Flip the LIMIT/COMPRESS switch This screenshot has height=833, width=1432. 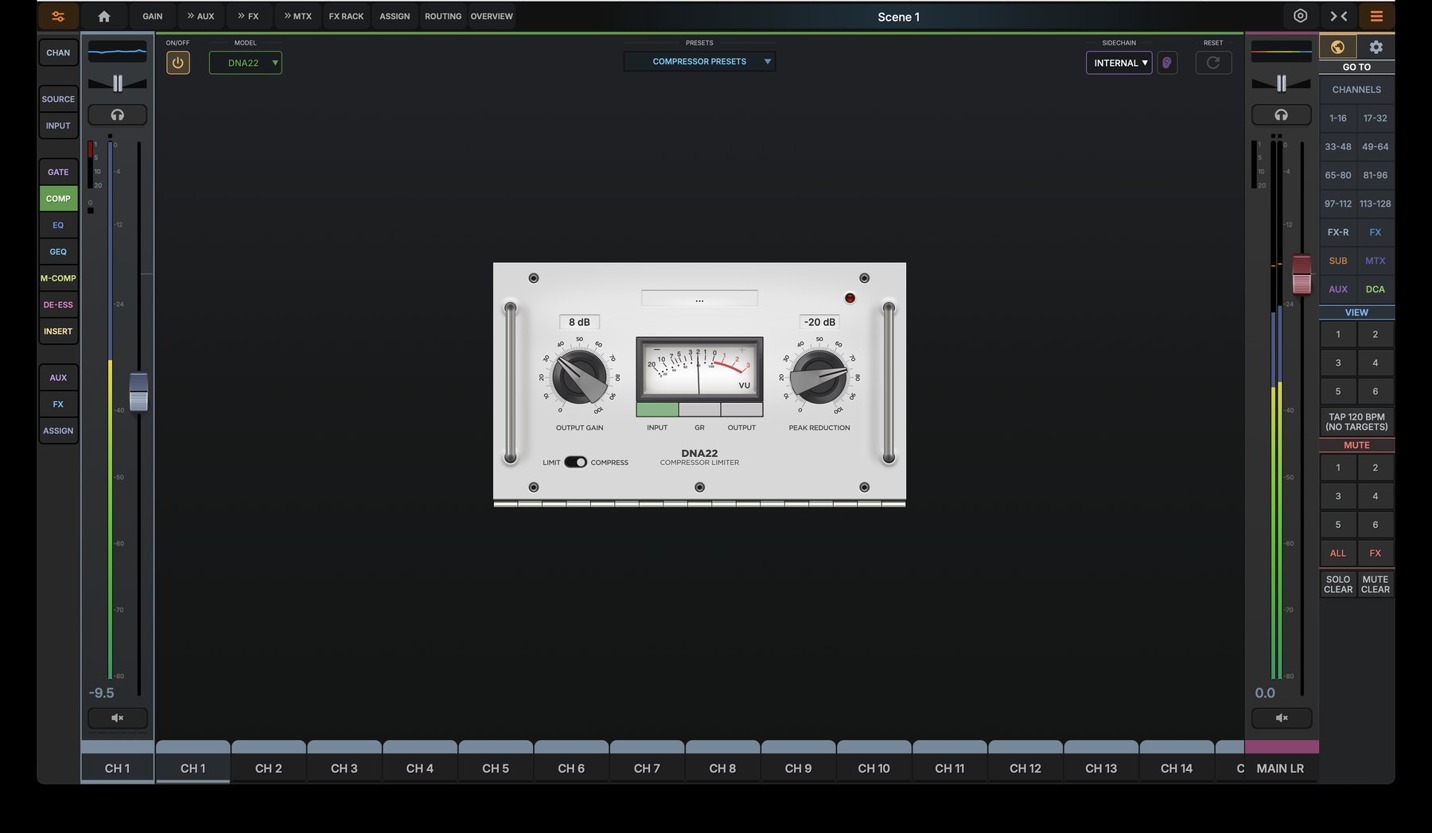pos(575,462)
